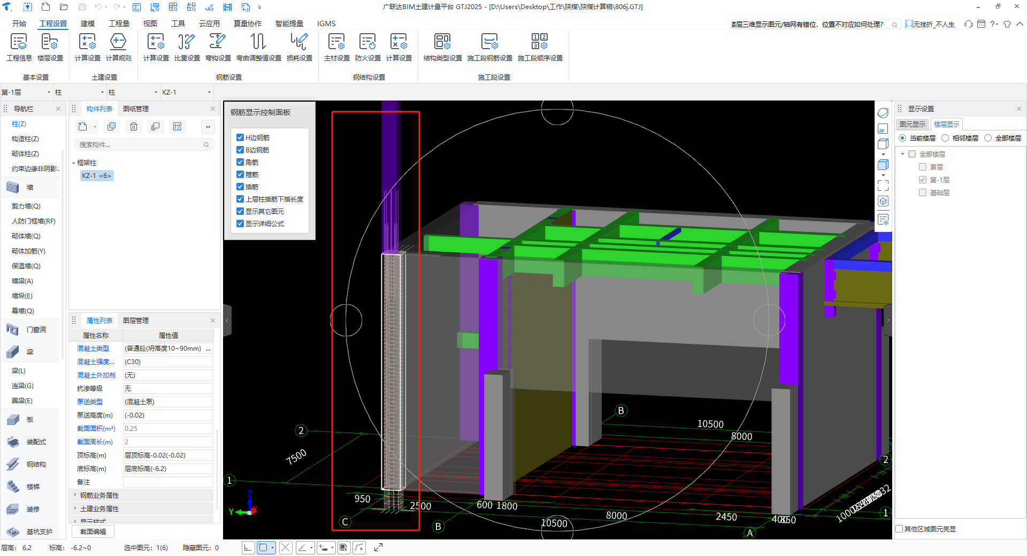Click 混凝土强度 property link
1027x556 pixels.
(96, 361)
